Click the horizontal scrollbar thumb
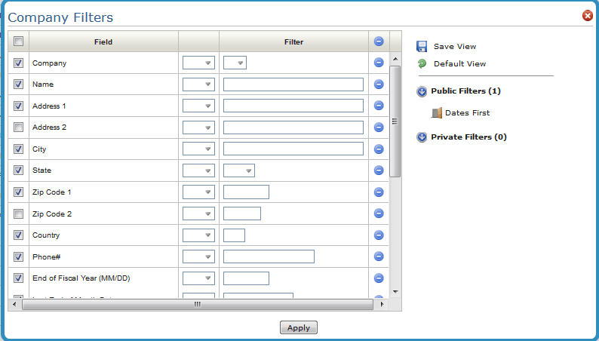Screen dimensions: 599x341 [198, 305]
